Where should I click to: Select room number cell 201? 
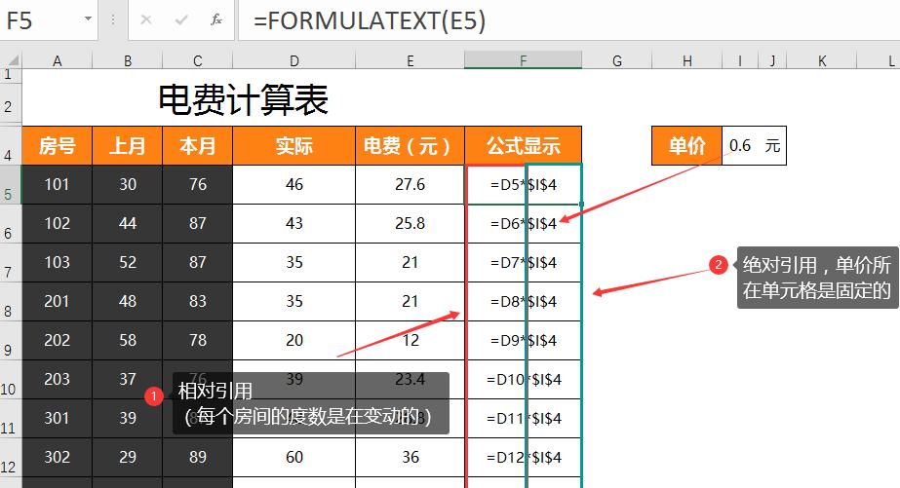(57, 301)
